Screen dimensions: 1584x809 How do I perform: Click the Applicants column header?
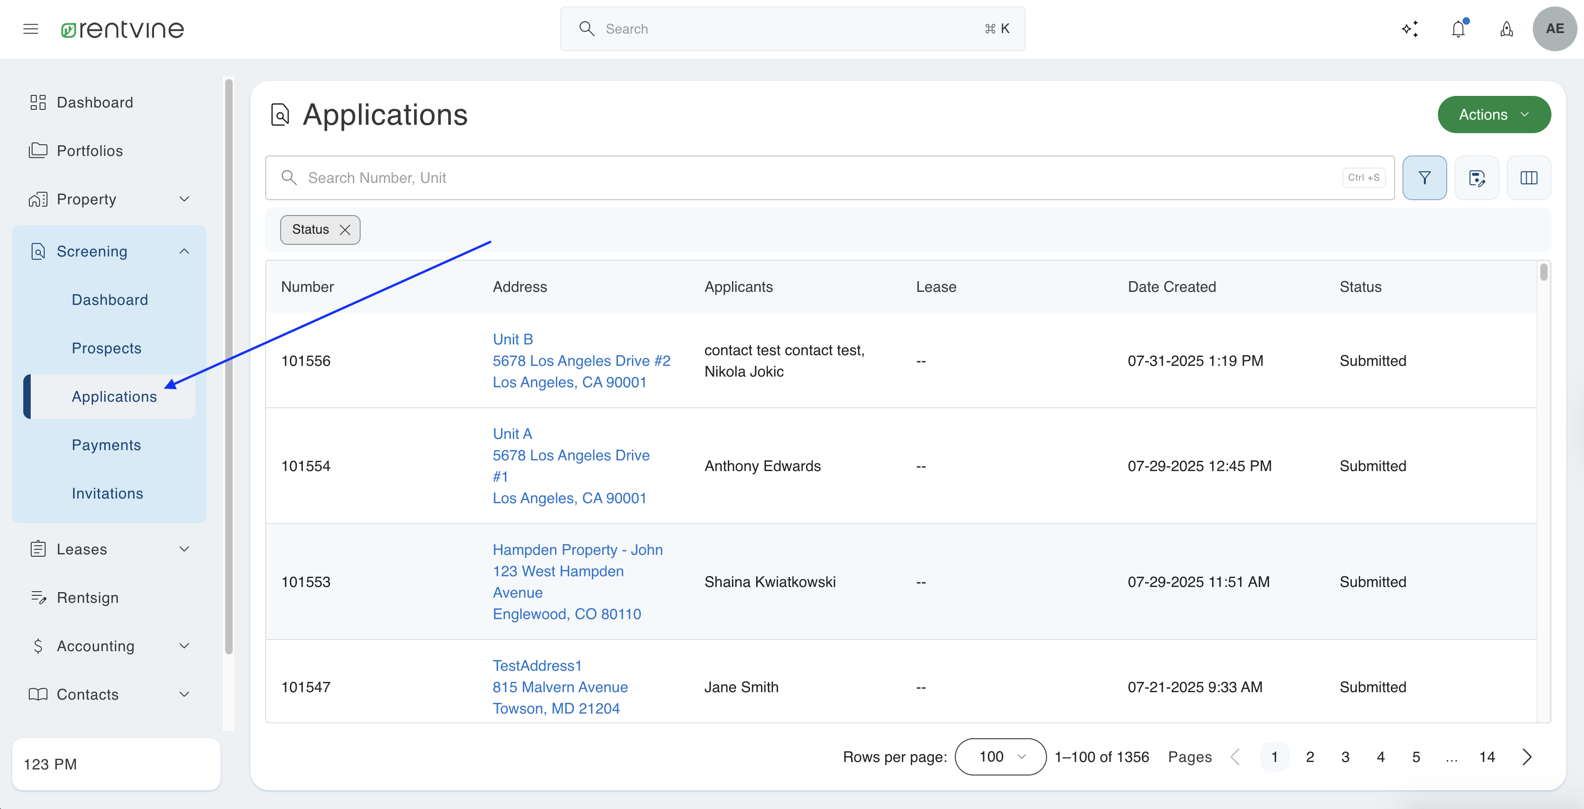[x=738, y=287]
